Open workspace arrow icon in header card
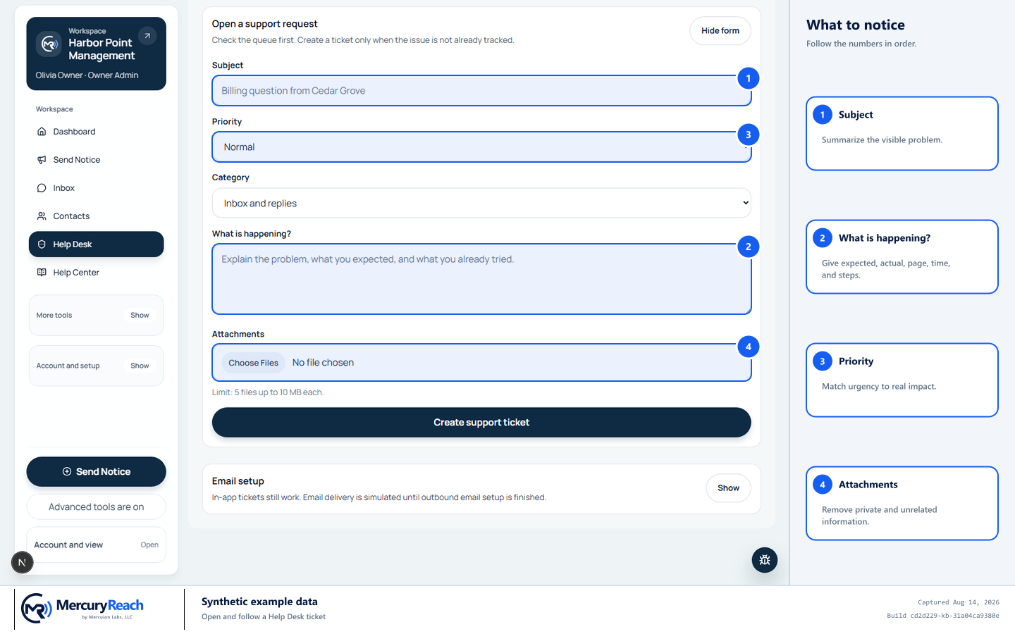1015x634 pixels. (x=147, y=36)
